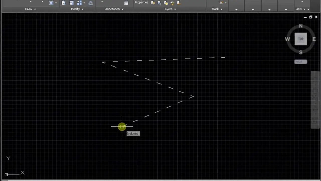Image resolution: width=321 pixels, height=181 pixels.
Task: Expand the Modify panel
Action: [77, 9]
